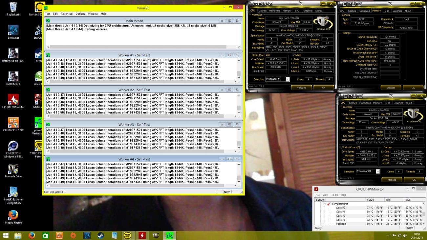The height and width of the screenshot is (240, 427).
Task: Open Steam from the taskbar
Action: tap(101, 235)
